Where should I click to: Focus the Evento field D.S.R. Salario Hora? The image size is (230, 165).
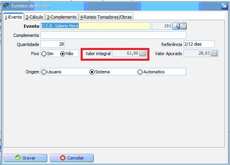point(95,26)
